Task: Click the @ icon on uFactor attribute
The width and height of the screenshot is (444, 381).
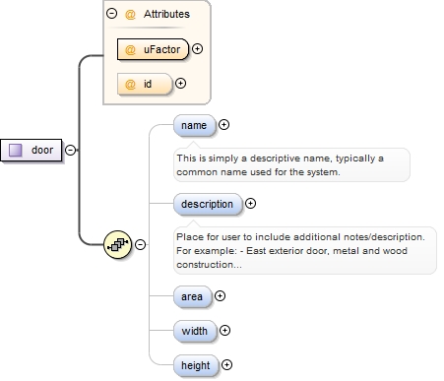Action: coord(130,49)
